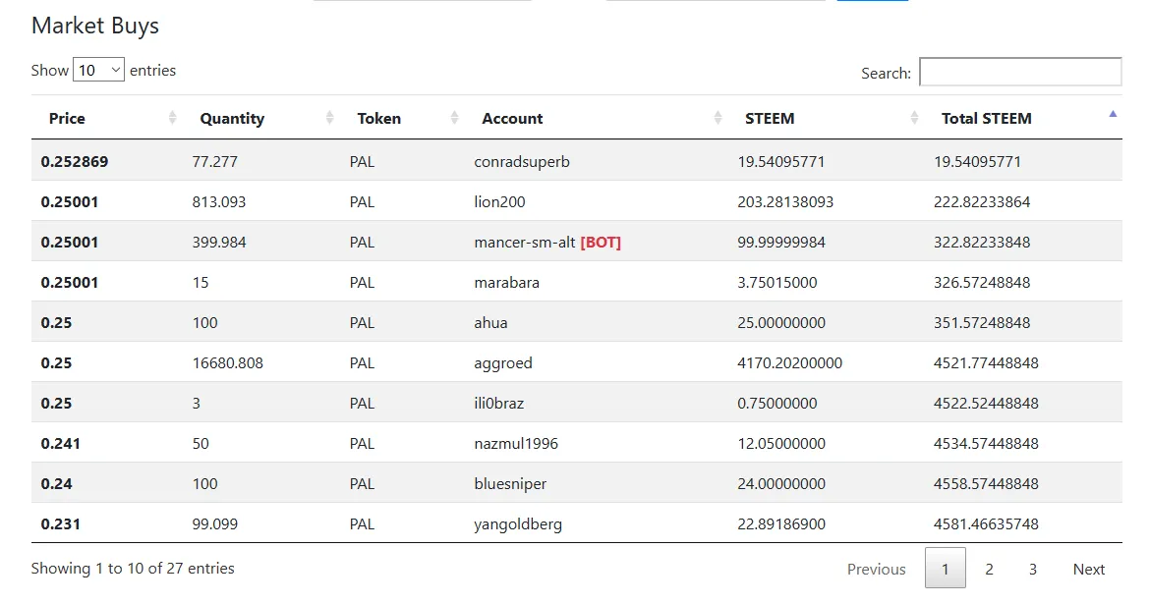This screenshot has height=604, width=1149.
Task: Sort table by Token column
Action: click(x=402, y=118)
